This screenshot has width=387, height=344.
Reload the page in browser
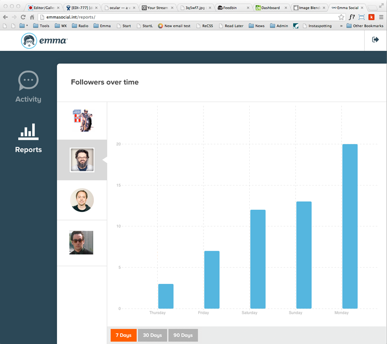tap(23, 17)
